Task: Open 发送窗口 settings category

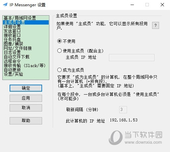Action: 26,31
